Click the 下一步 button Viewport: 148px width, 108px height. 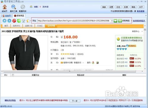pyautogui.click(x=75, y=101)
